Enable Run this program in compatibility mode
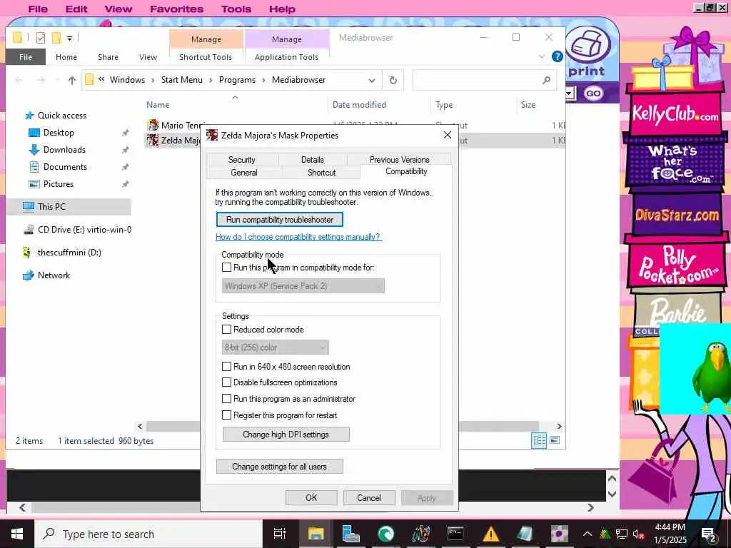731x548 pixels. (x=226, y=268)
